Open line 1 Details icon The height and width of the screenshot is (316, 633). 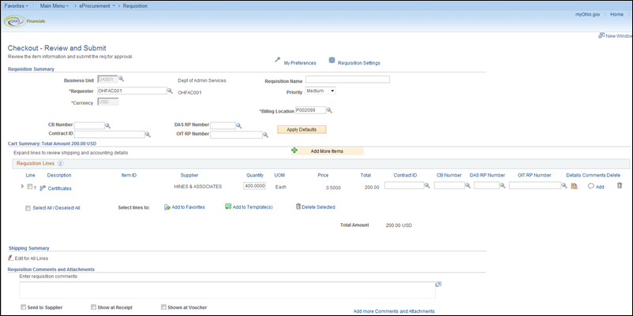(574, 186)
